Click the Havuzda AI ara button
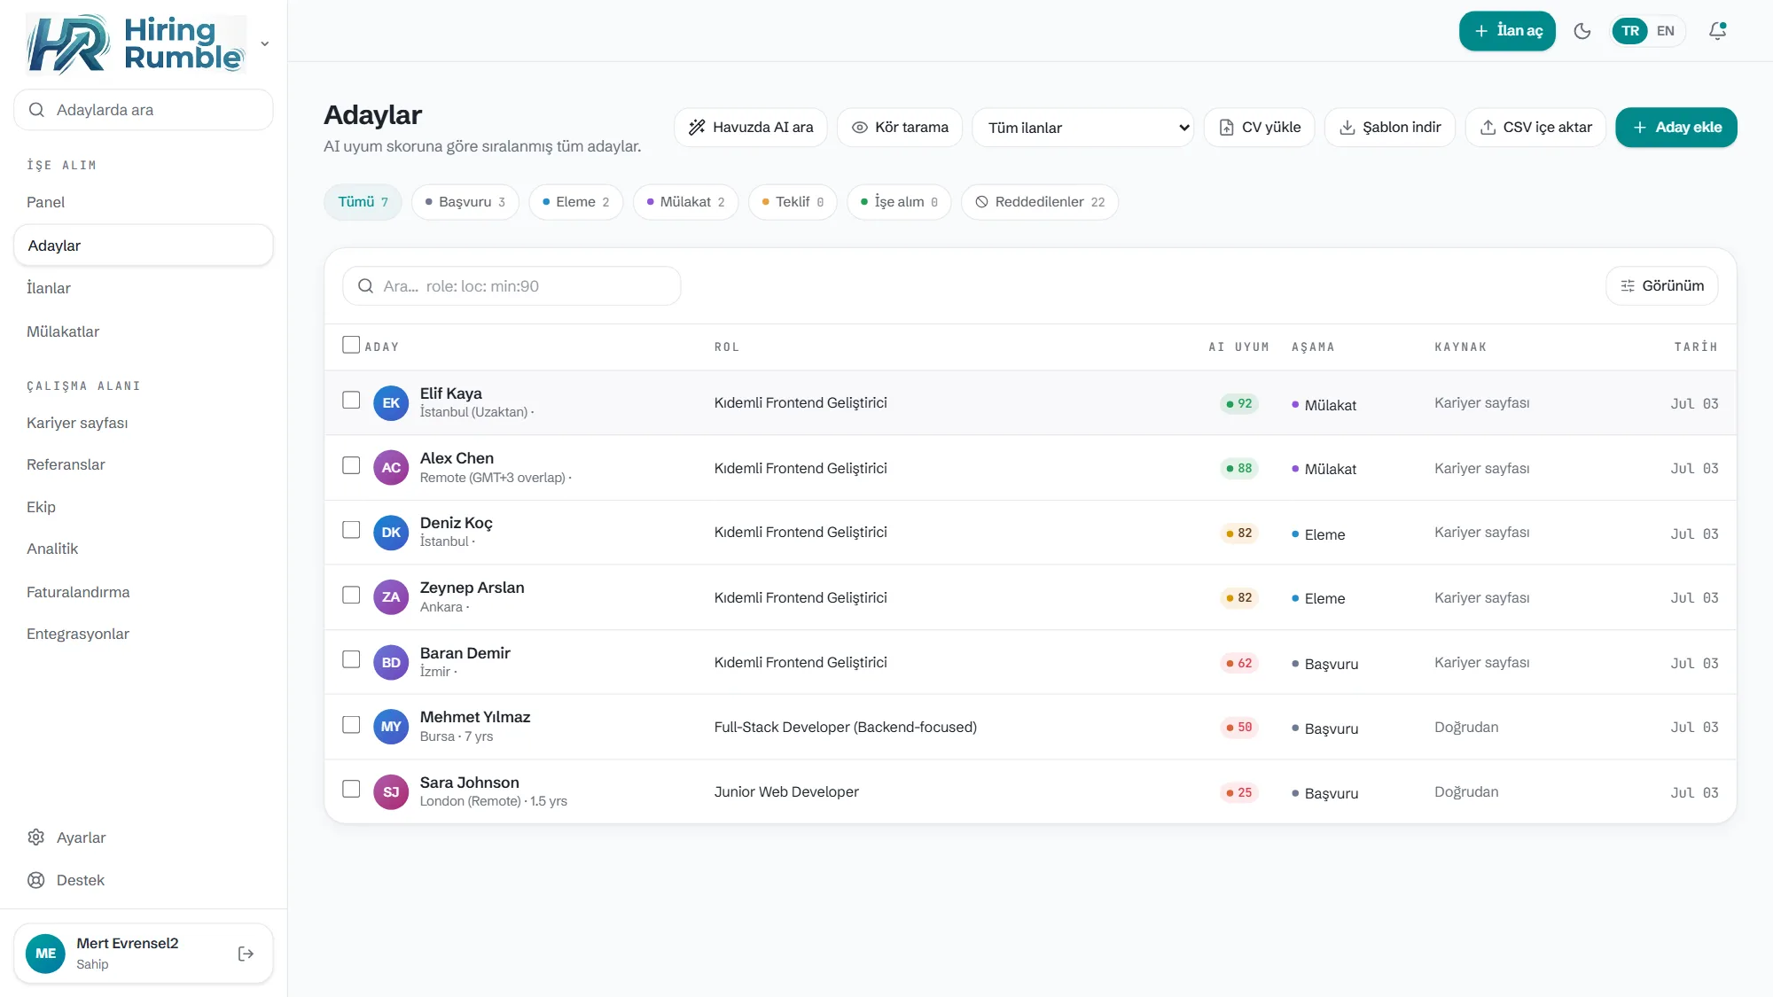Screen dimensions: 1773x997 (x=751, y=128)
